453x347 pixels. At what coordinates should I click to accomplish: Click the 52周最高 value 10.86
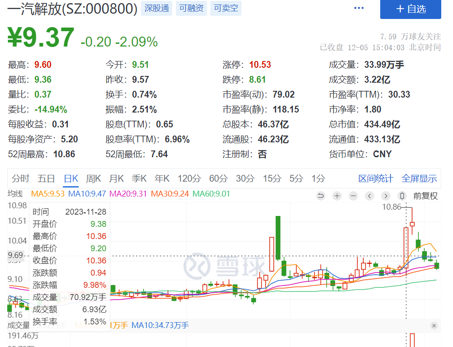(x=64, y=154)
